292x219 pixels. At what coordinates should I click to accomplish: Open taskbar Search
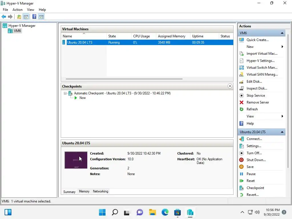pyautogui.click(x=115, y=212)
